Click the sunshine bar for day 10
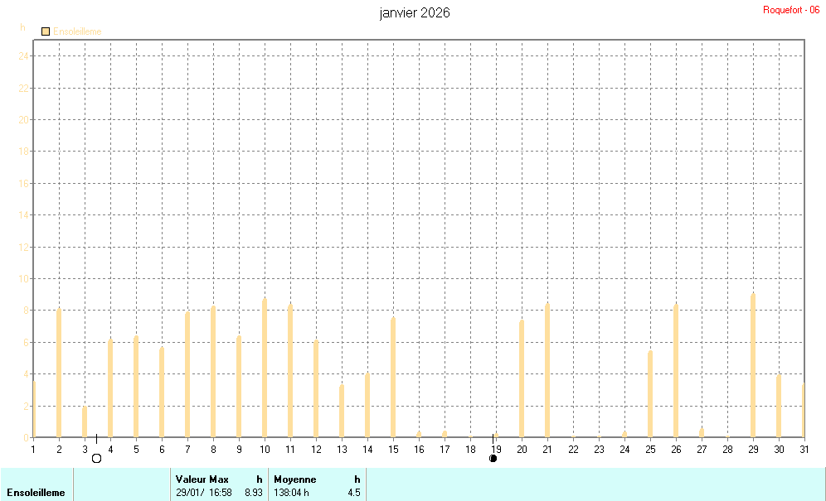Image resolution: width=826 pixels, height=501 pixels. 265,367
